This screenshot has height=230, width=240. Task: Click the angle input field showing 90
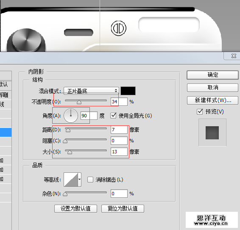tap(89, 116)
